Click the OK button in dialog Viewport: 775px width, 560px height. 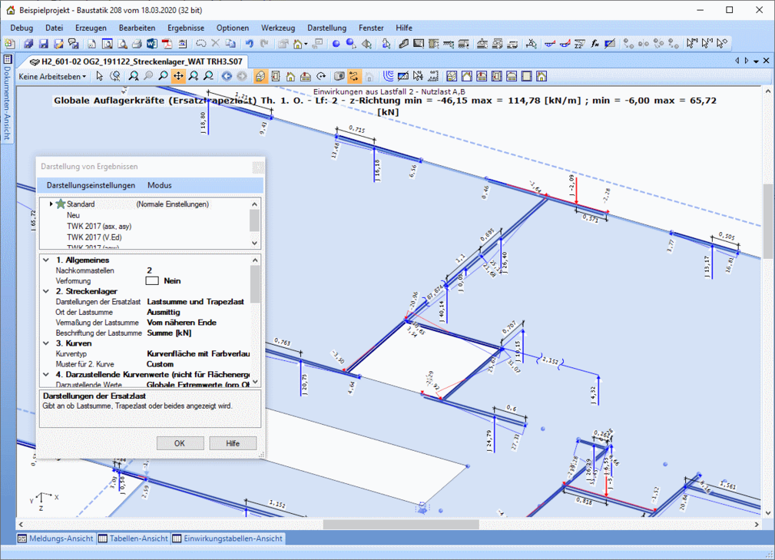click(x=180, y=443)
